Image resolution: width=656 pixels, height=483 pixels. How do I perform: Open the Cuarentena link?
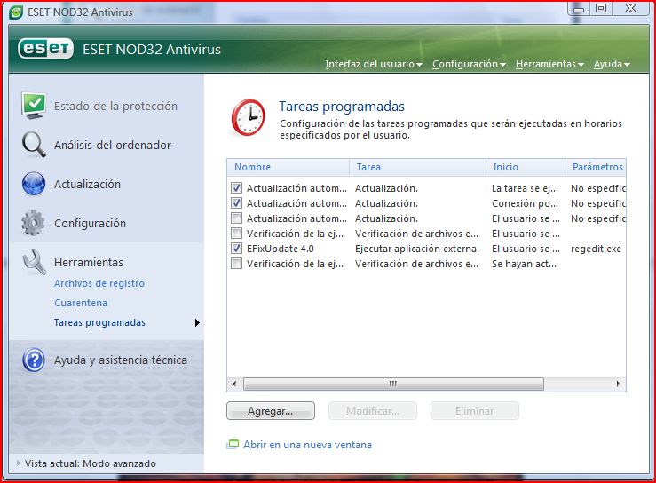tap(81, 303)
